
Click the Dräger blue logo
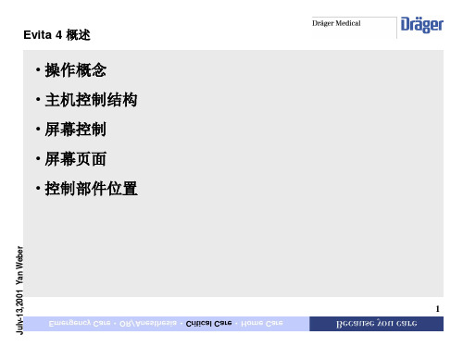(x=422, y=25)
